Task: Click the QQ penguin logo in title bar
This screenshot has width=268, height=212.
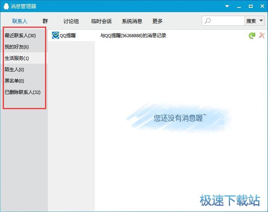Action: click(6, 6)
